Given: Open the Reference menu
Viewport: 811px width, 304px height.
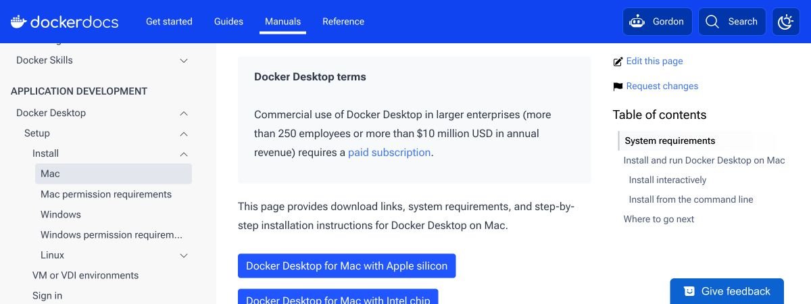Looking at the screenshot, I should click(343, 22).
